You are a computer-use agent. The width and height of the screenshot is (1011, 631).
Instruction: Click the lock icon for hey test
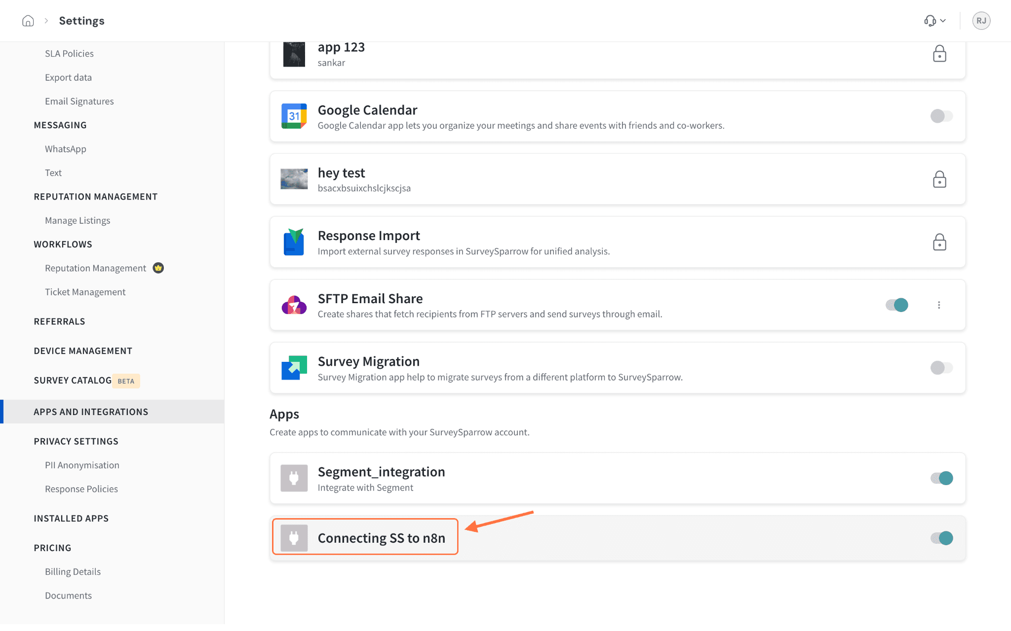[939, 179]
